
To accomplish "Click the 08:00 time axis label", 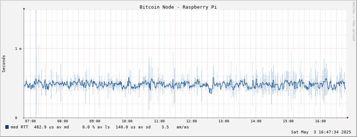I will (x=63, y=121).
